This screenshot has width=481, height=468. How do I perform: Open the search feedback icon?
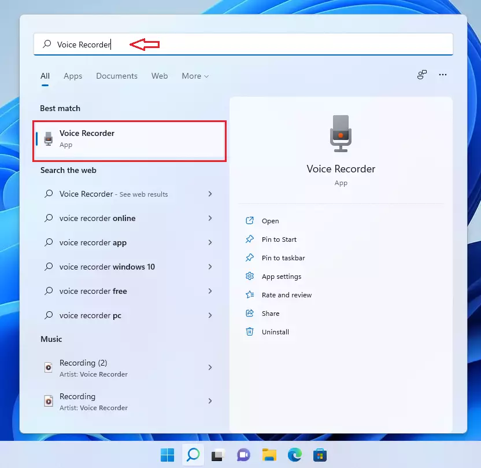(422, 75)
